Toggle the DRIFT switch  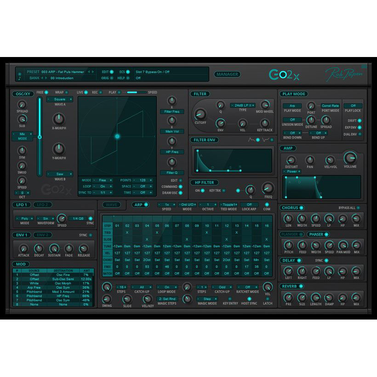360,121
